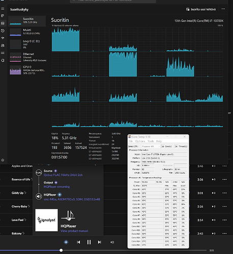Click the lyrics icon beside Love Feel
Viewport: 233px width, 254px height.
tap(25, 219)
